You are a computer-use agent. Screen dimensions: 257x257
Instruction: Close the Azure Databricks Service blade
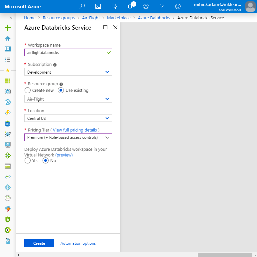[115, 27]
